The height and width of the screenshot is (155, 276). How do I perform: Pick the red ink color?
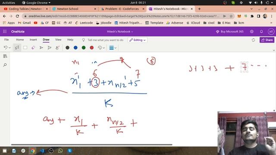(92, 48)
